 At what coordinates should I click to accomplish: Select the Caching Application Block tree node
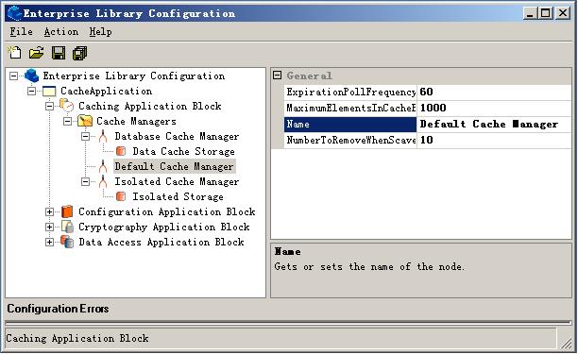pos(149,106)
